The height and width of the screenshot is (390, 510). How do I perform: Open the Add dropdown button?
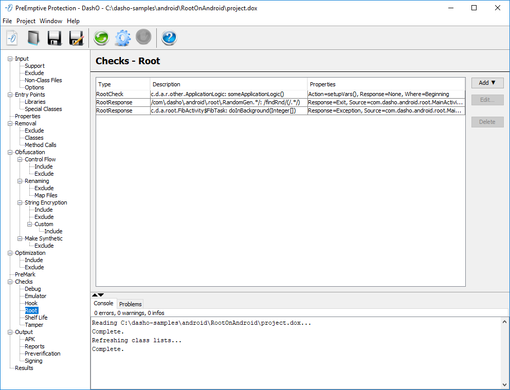tap(487, 83)
